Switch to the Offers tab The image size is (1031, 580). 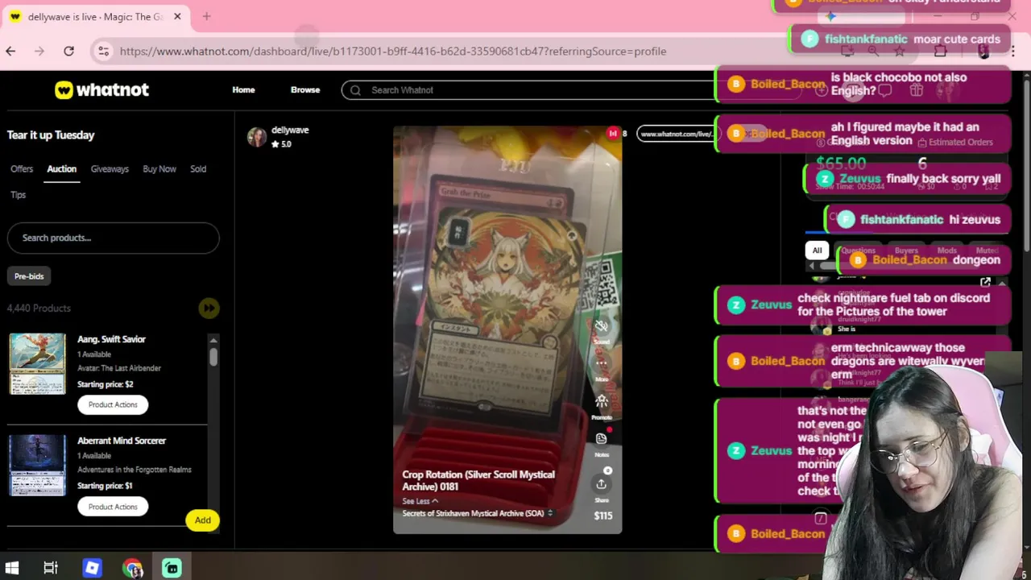(22, 169)
